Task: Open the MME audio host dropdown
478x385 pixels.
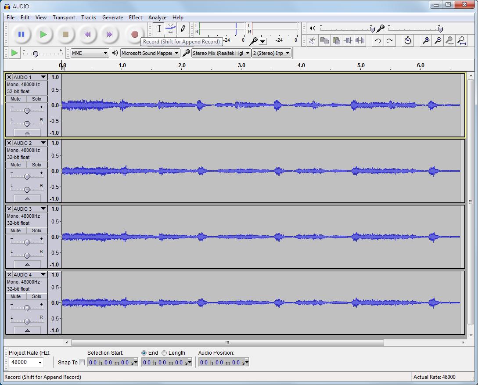Action: (x=105, y=53)
